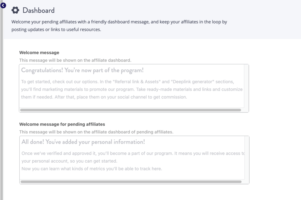This screenshot has width=301, height=200.
Task: Place cursor in "All done!" heading line
Action: tap(83, 142)
